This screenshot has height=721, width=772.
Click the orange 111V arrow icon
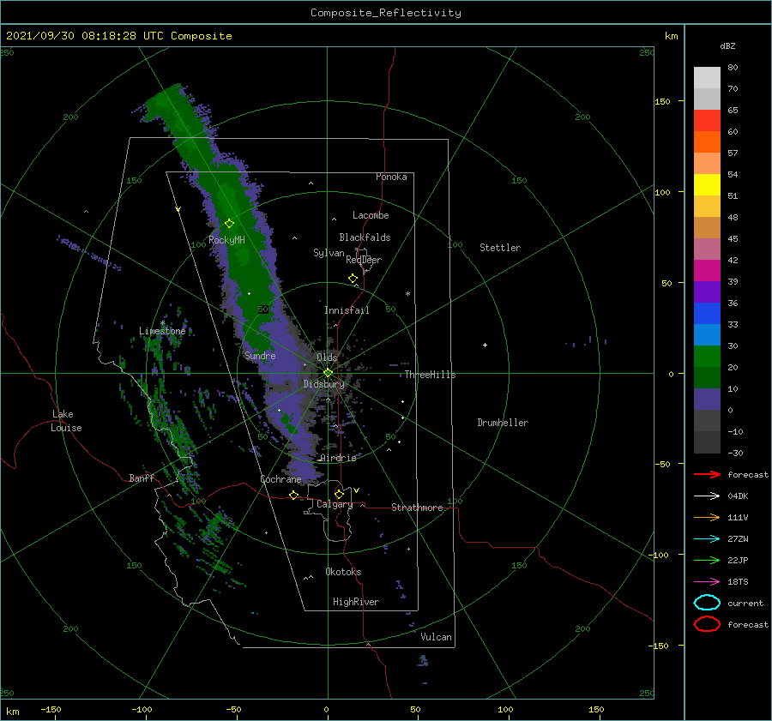click(x=707, y=517)
